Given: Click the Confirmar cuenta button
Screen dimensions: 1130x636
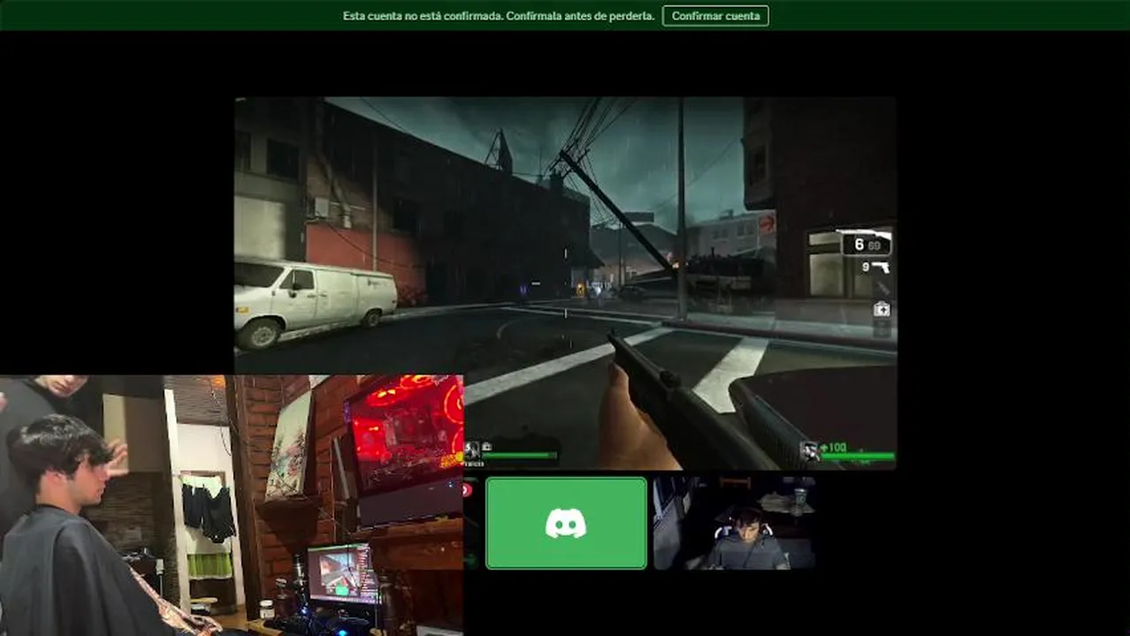Looking at the screenshot, I should pyautogui.click(x=715, y=16).
